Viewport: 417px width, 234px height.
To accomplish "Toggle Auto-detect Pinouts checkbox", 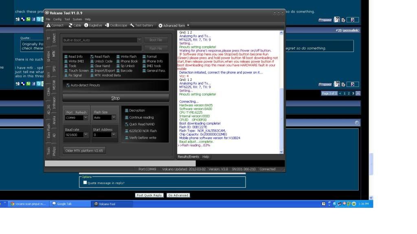I will coord(68,85).
